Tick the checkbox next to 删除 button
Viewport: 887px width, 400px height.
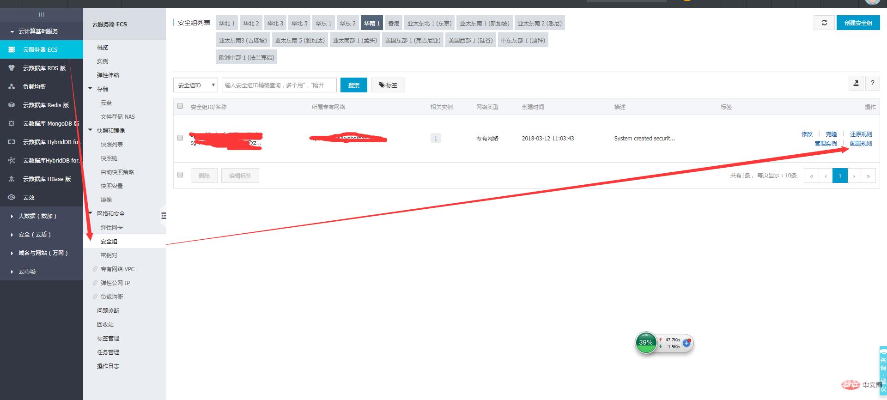click(180, 175)
